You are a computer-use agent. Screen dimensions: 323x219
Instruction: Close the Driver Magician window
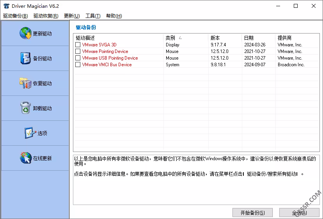click(314, 6)
